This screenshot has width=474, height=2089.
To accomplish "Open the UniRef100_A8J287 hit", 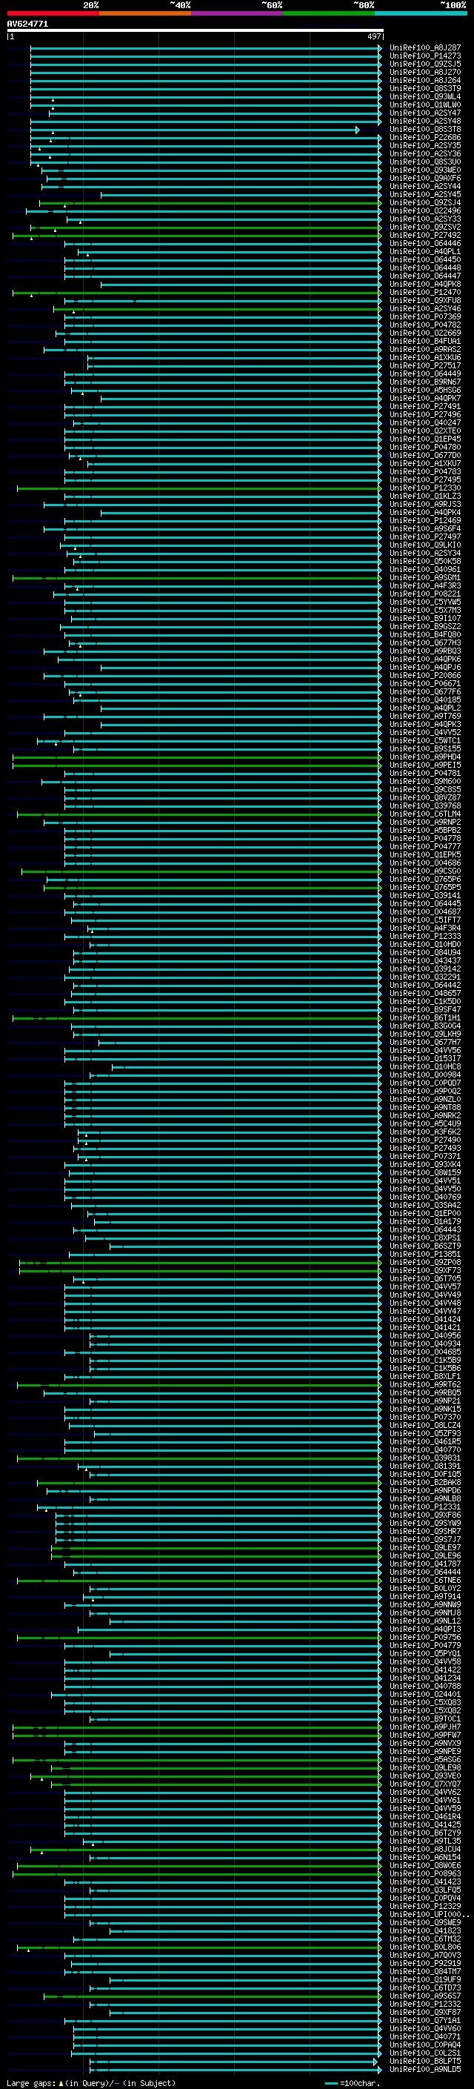I will (x=424, y=48).
